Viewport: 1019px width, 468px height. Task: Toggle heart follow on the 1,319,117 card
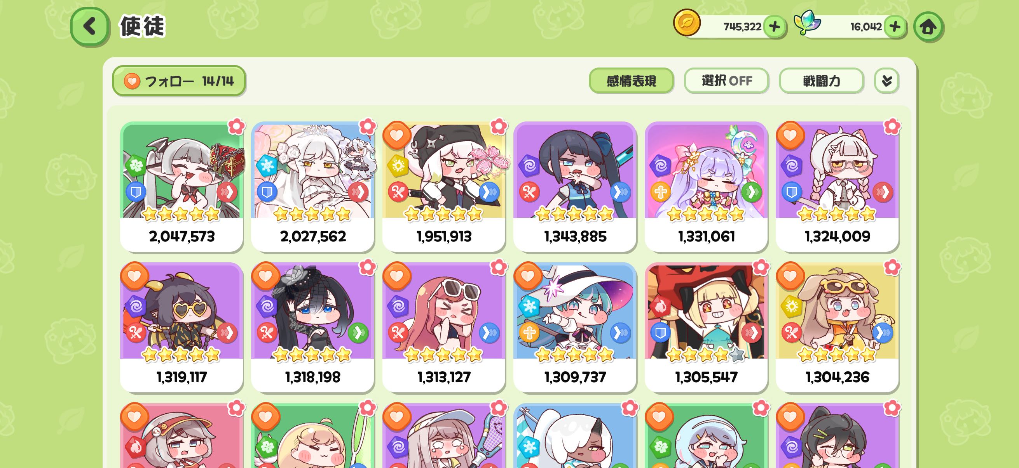pos(134,276)
